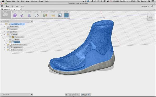Open the Help question mark icon
The width and height of the screenshot is (156, 97).
pos(152,6)
